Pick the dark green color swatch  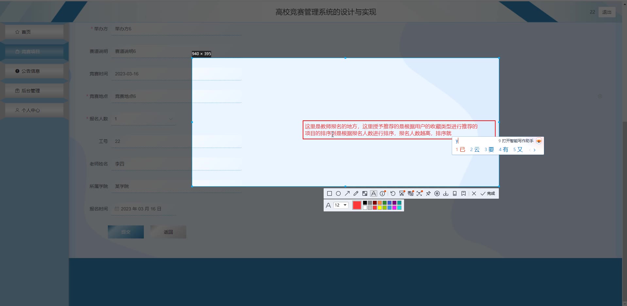point(385,203)
